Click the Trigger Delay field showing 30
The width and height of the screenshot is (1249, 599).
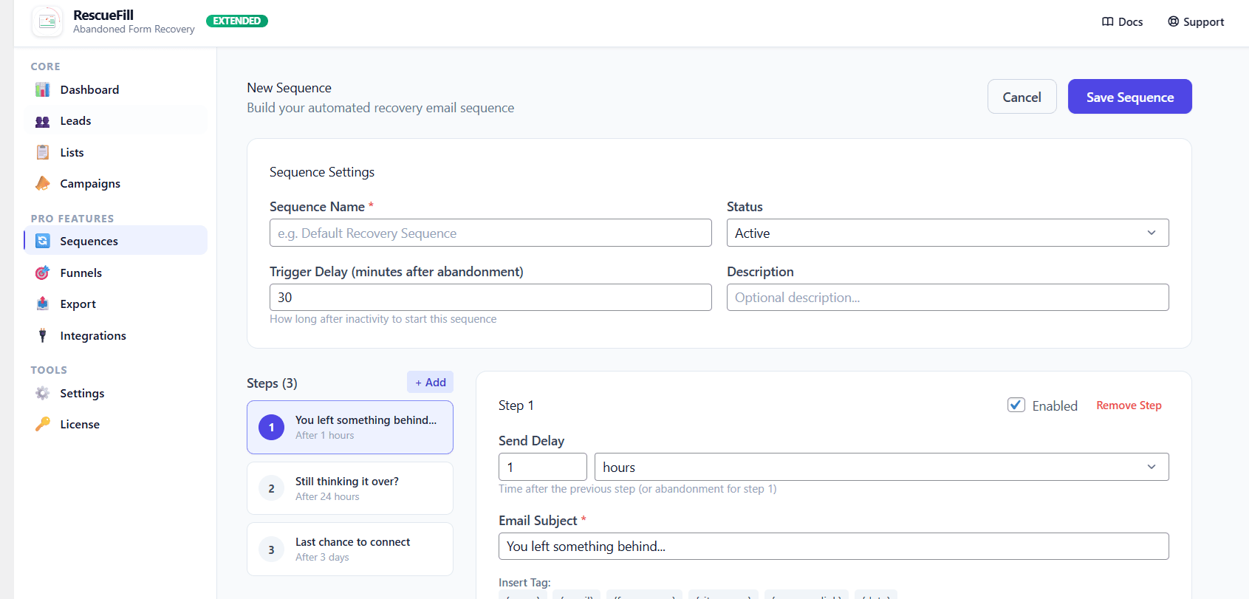[490, 297]
